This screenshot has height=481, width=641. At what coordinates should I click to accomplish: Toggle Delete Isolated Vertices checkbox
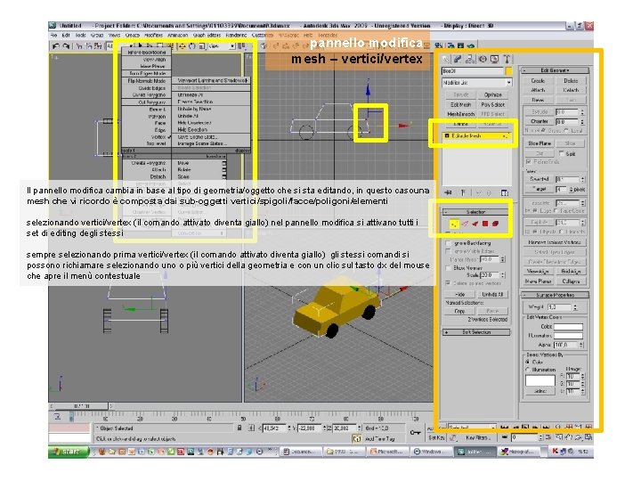tap(449, 283)
